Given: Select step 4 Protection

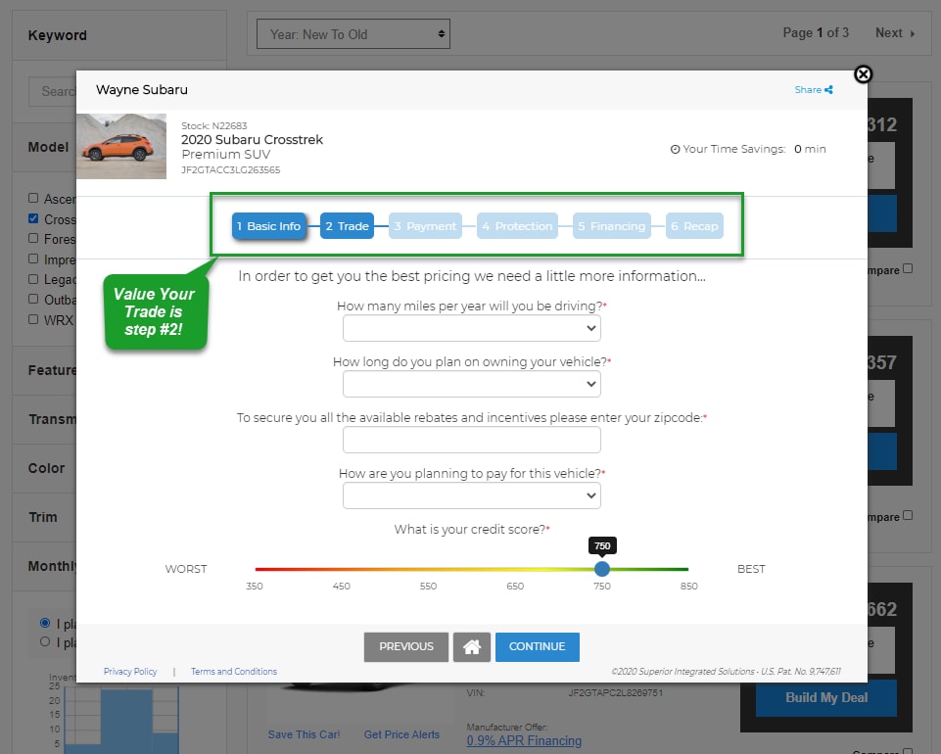Looking at the screenshot, I should (517, 226).
